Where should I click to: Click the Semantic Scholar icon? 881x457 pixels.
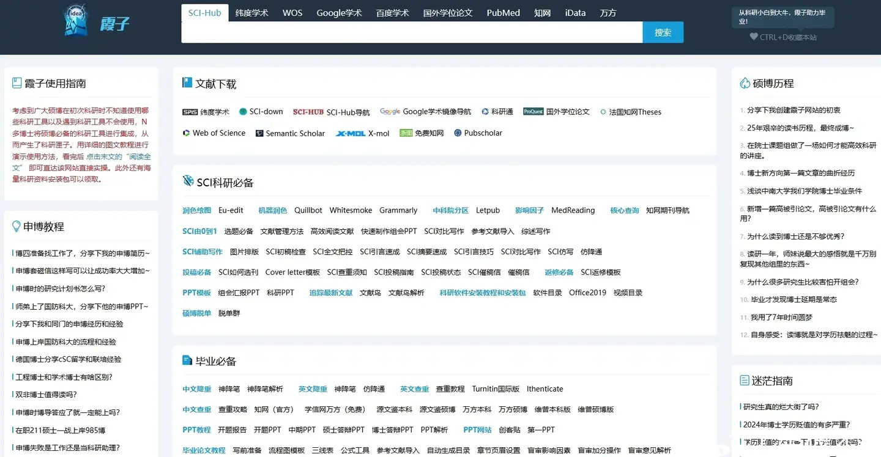[259, 133]
